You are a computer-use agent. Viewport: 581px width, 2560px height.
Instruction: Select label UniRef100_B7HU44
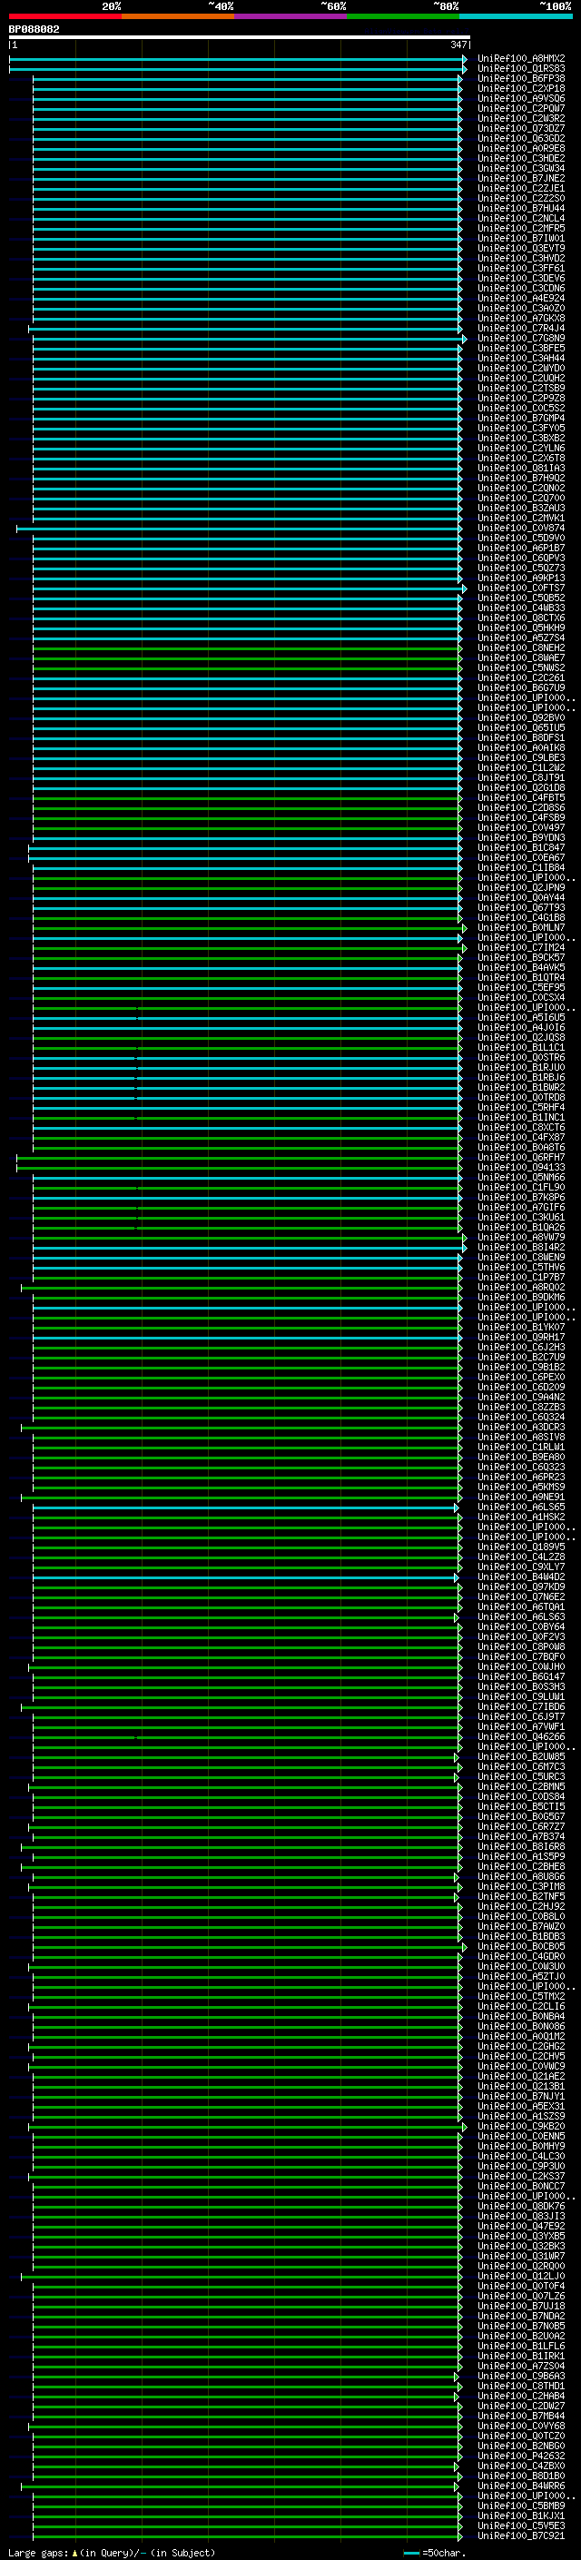(x=520, y=209)
